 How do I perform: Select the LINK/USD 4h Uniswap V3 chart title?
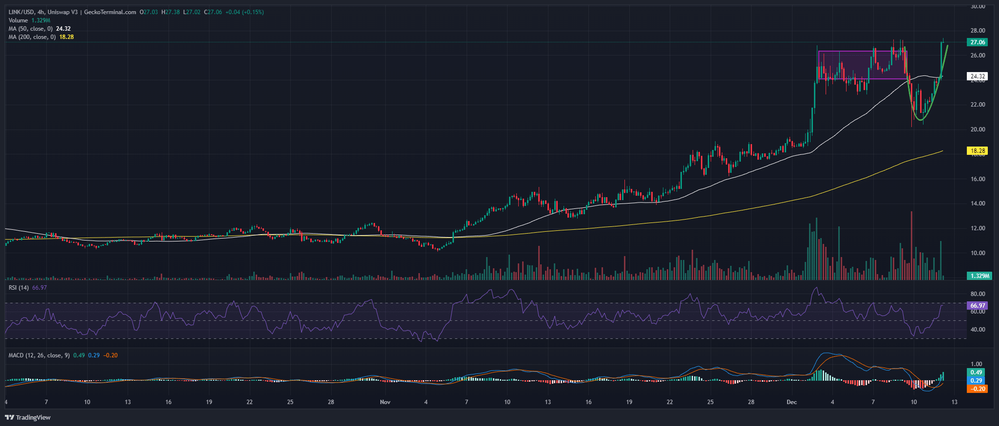pos(72,12)
